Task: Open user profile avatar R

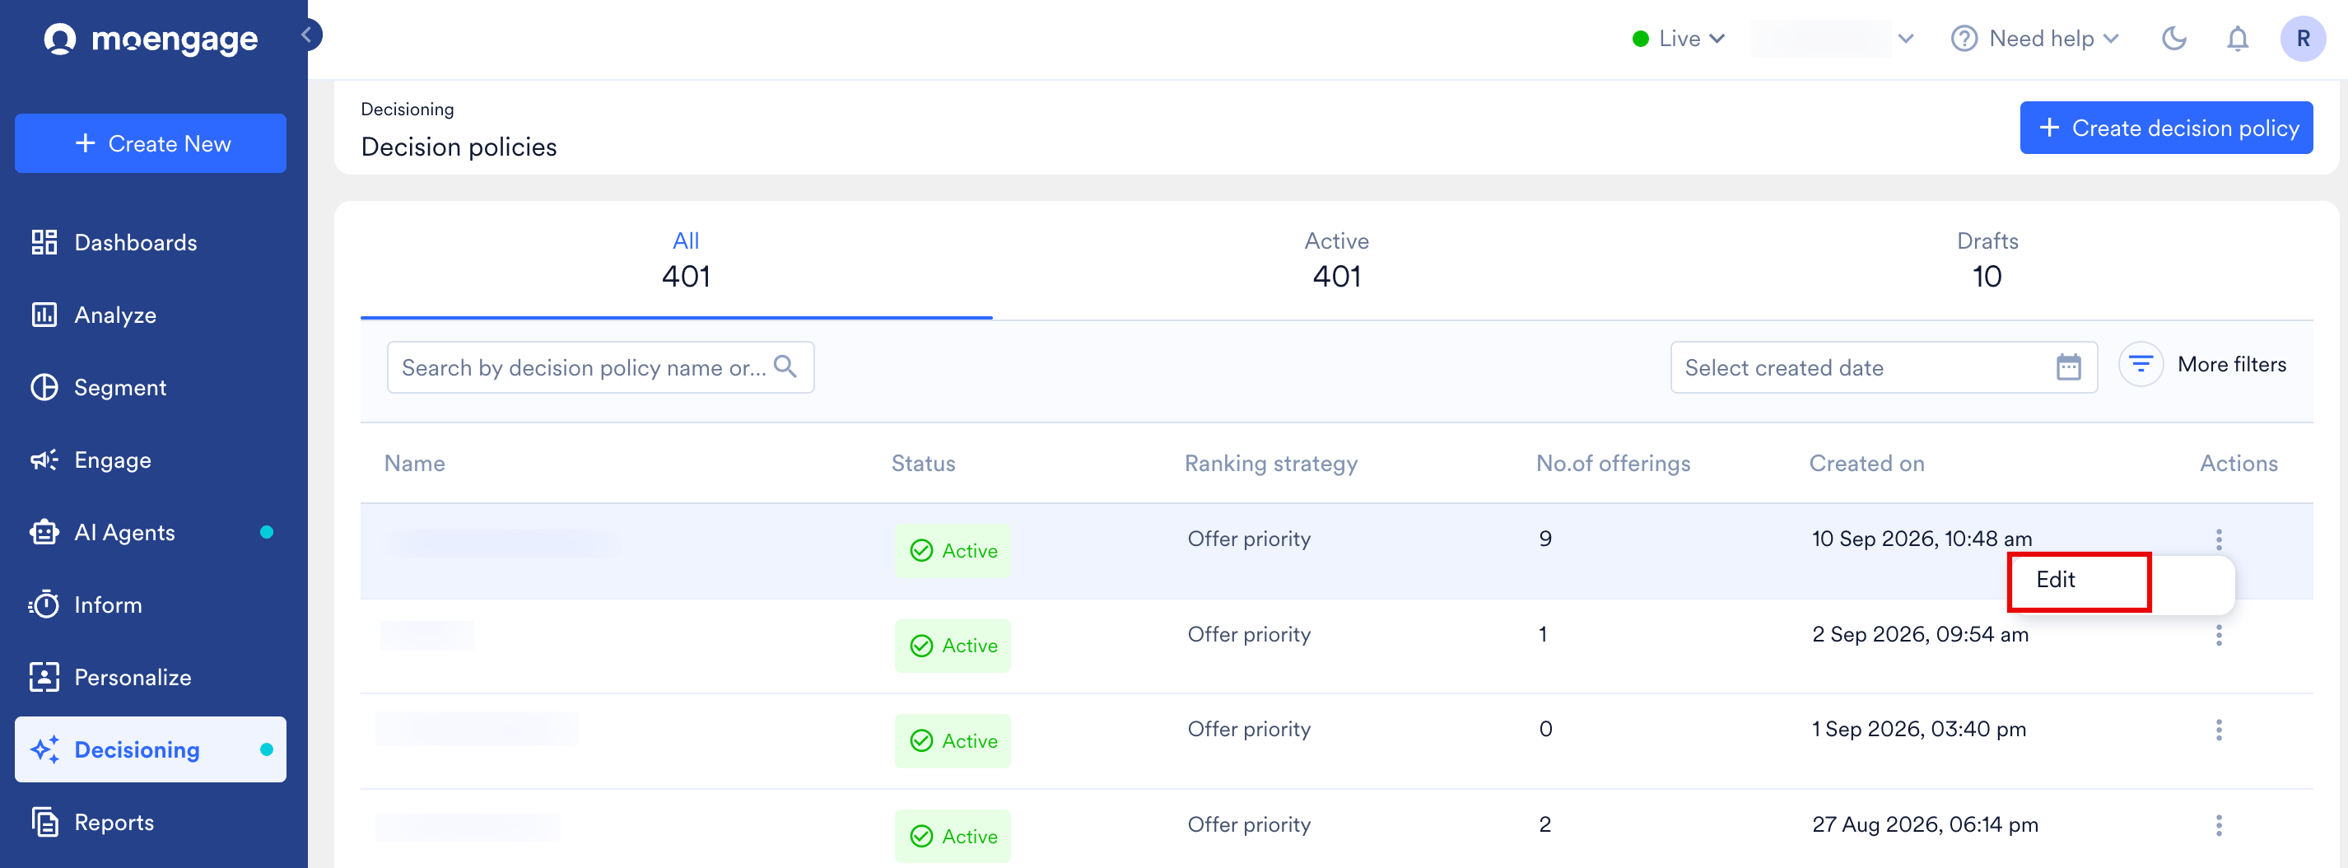Action: [x=2303, y=38]
